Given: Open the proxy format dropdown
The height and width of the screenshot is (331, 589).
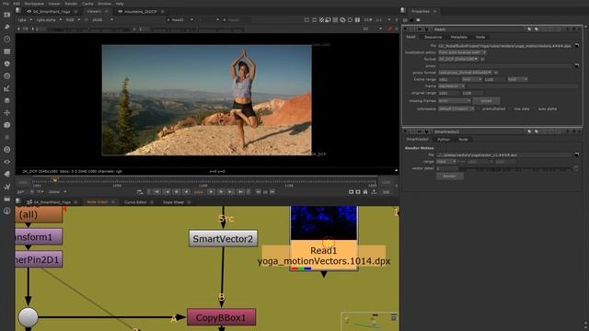Looking at the screenshot, I should click(465, 73).
